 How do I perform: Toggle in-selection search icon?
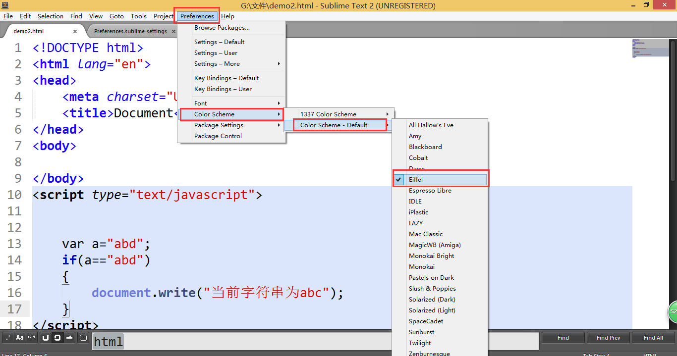pos(69,338)
